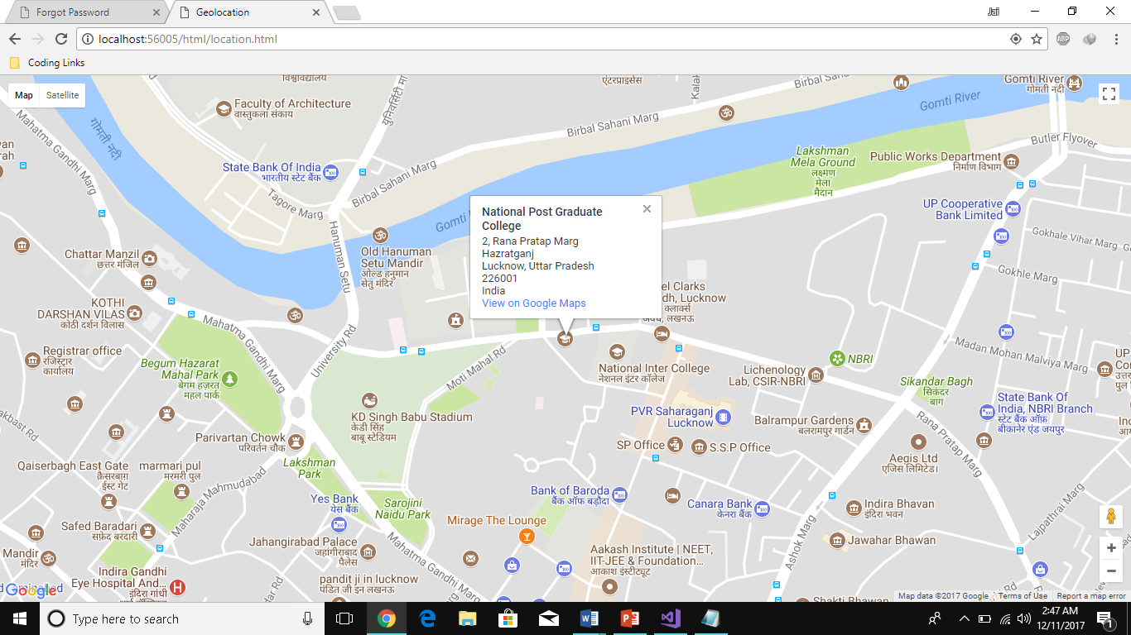This screenshot has width=1131, height=635.
Task: Click the Sikandar Bagh park label
Action: point(936,390)
